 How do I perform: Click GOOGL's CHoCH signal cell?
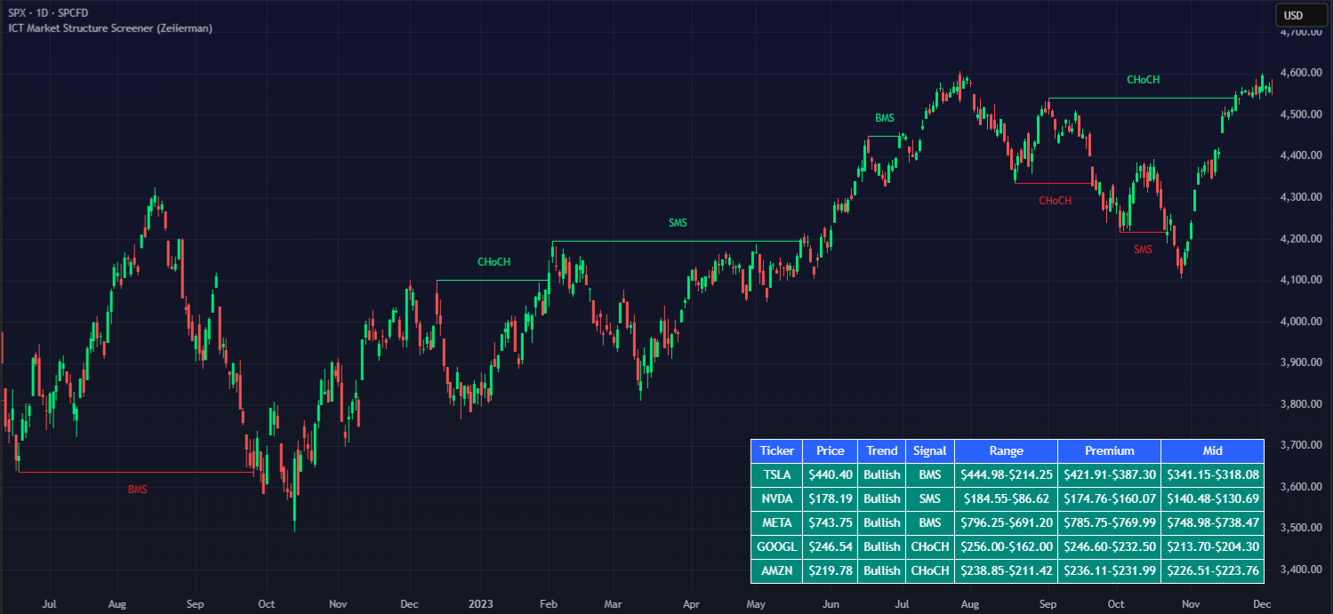pyautogui.click(x=929, y=546)
